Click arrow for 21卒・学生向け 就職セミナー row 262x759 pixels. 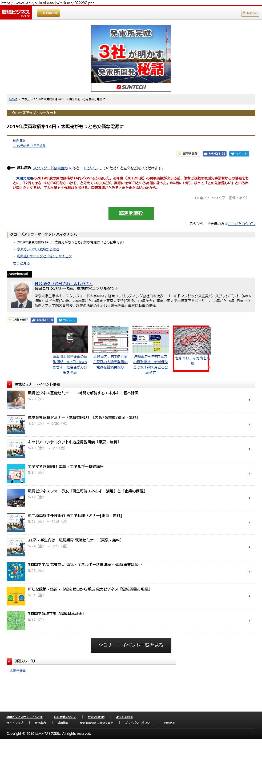249,547
